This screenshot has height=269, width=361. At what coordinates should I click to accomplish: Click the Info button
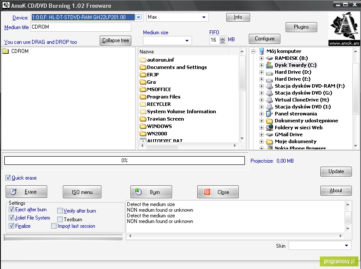pos(238,17)
